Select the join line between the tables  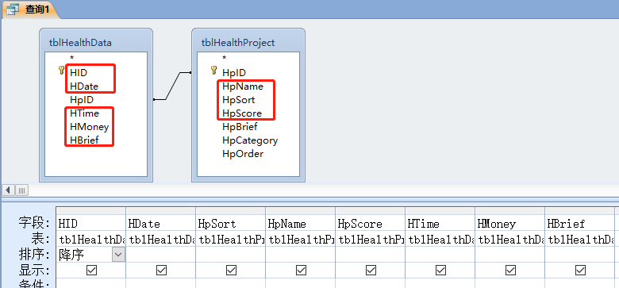click(x=172, y=86)
